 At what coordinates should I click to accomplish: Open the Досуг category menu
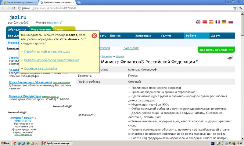216,36
